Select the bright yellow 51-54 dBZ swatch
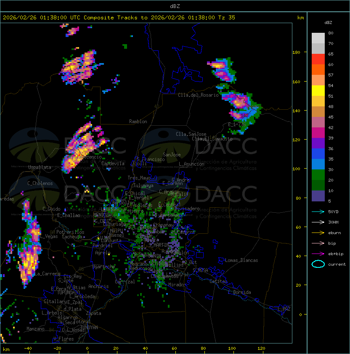The image size is (350, 354). pos(318,91)
